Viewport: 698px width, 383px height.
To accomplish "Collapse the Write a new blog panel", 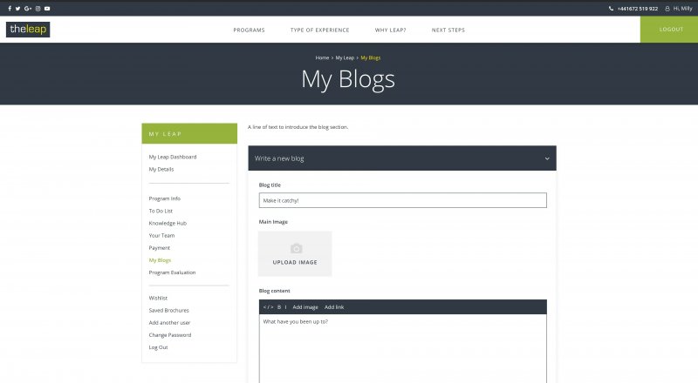I will [546, 158].
